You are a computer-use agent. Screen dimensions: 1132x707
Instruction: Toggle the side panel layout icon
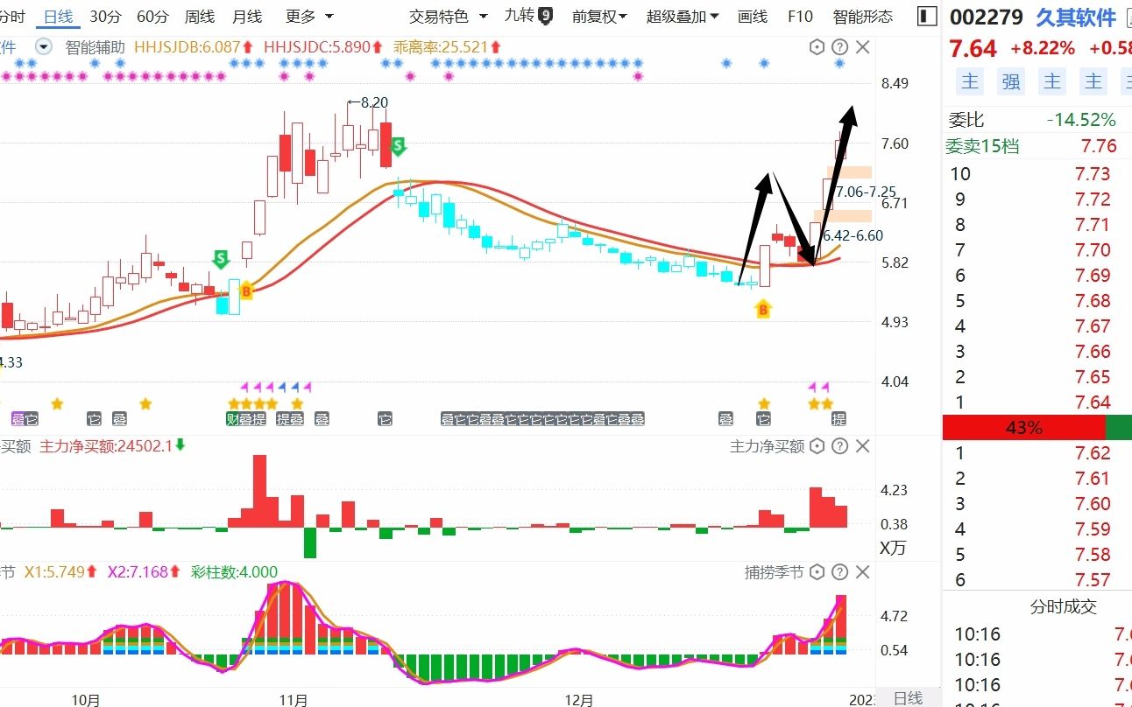(x=925, y=16)
